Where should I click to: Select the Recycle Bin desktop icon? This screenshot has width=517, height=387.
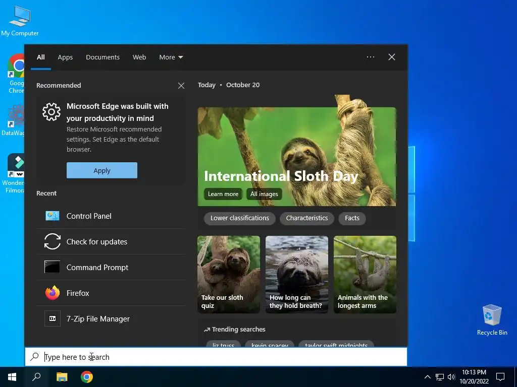click(492, 320)
